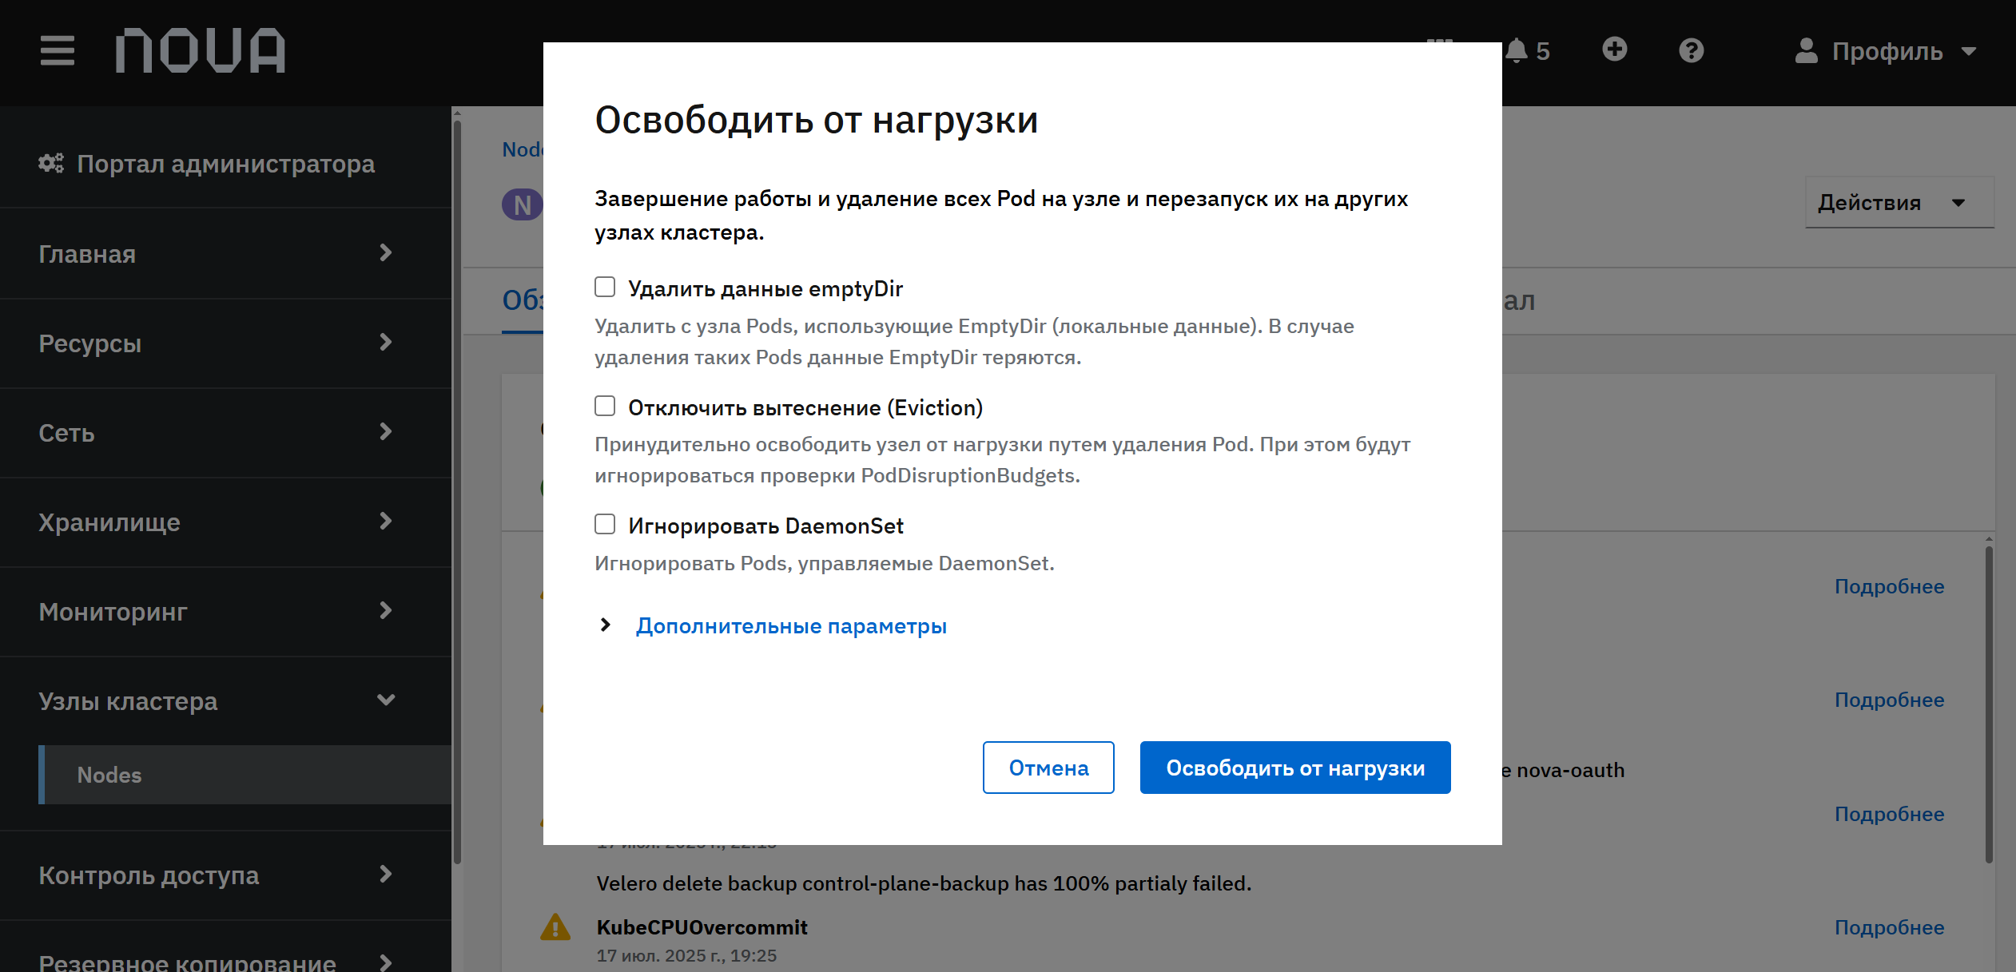Open Подробнее link for KubeCPUOvercommit alert
This screenshot has height=972, width=2016.
click(x=1889, y=927)
